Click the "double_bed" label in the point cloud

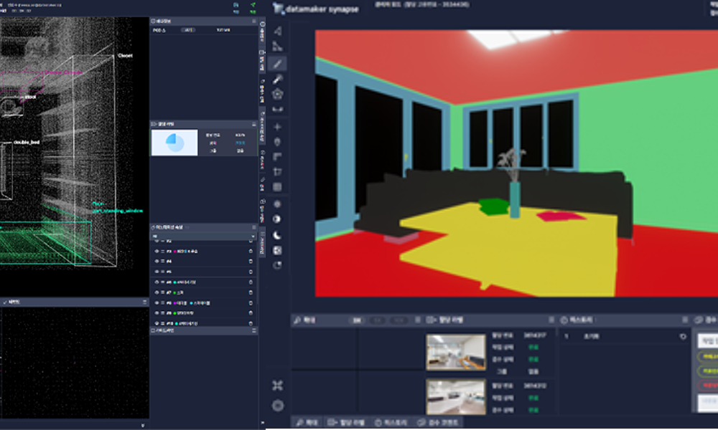pos(27,142)
